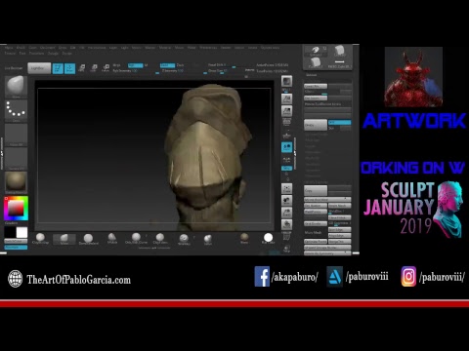Open the empty Alpha slot
Viewport: 469px width, 351px height.
[x=16, y=135]
